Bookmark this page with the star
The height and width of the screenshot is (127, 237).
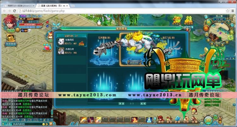[228, 11]
